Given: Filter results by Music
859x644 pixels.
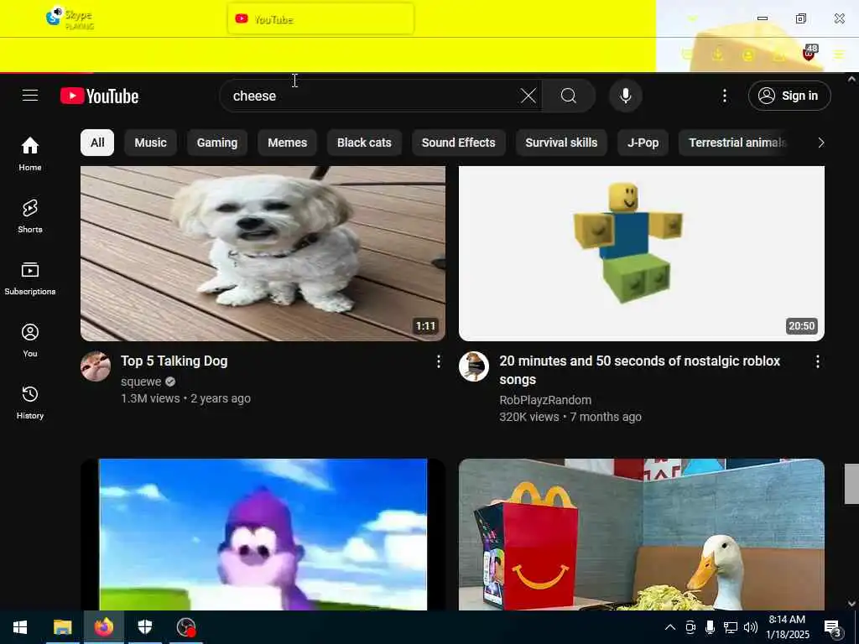Looking at the screenshot, I should [151, 143].
